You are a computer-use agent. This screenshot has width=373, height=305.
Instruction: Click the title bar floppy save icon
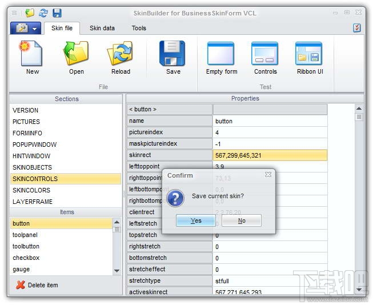[57, 13]
